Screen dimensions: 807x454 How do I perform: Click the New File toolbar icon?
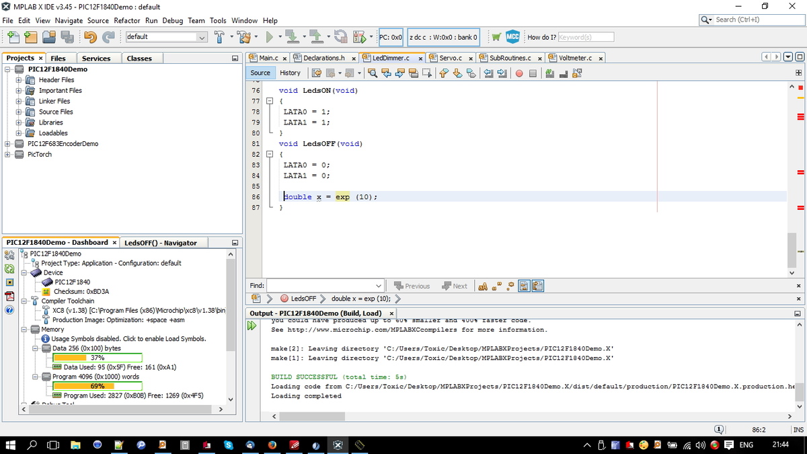pyautogui.click(x=13, y=37)
